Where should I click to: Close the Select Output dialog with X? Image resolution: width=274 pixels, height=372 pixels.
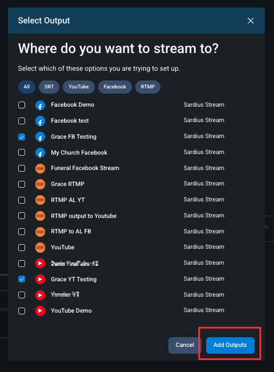click(251, 21)
